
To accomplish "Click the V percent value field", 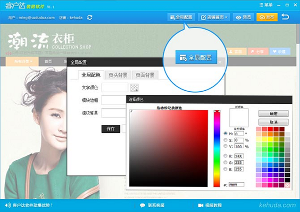I will point(239,146).
